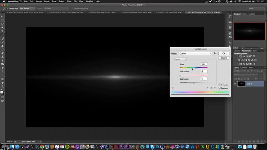Open the File menu
The width and height of the screenshot is (267, 150).
[26, 2]
